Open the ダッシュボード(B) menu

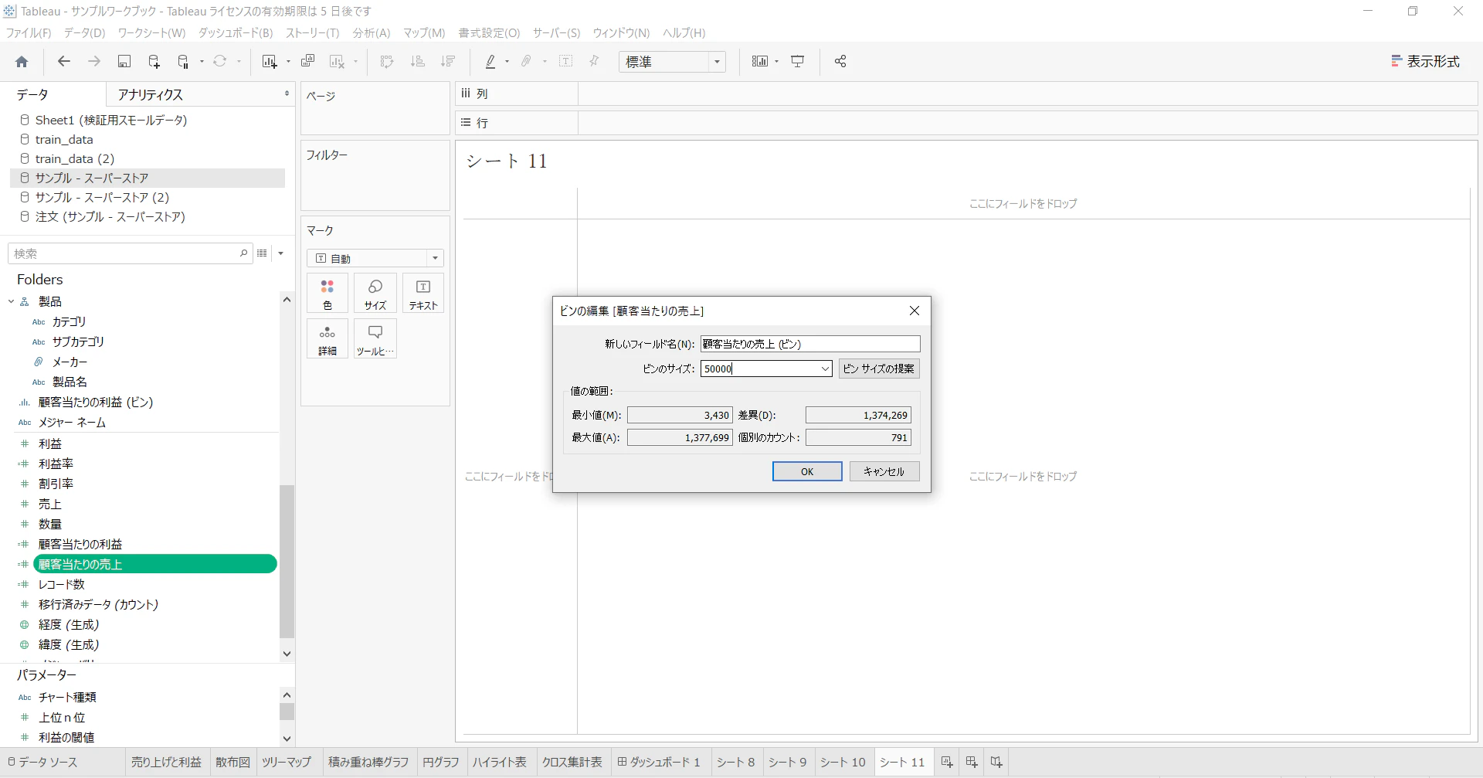click(x=236, y=33)
